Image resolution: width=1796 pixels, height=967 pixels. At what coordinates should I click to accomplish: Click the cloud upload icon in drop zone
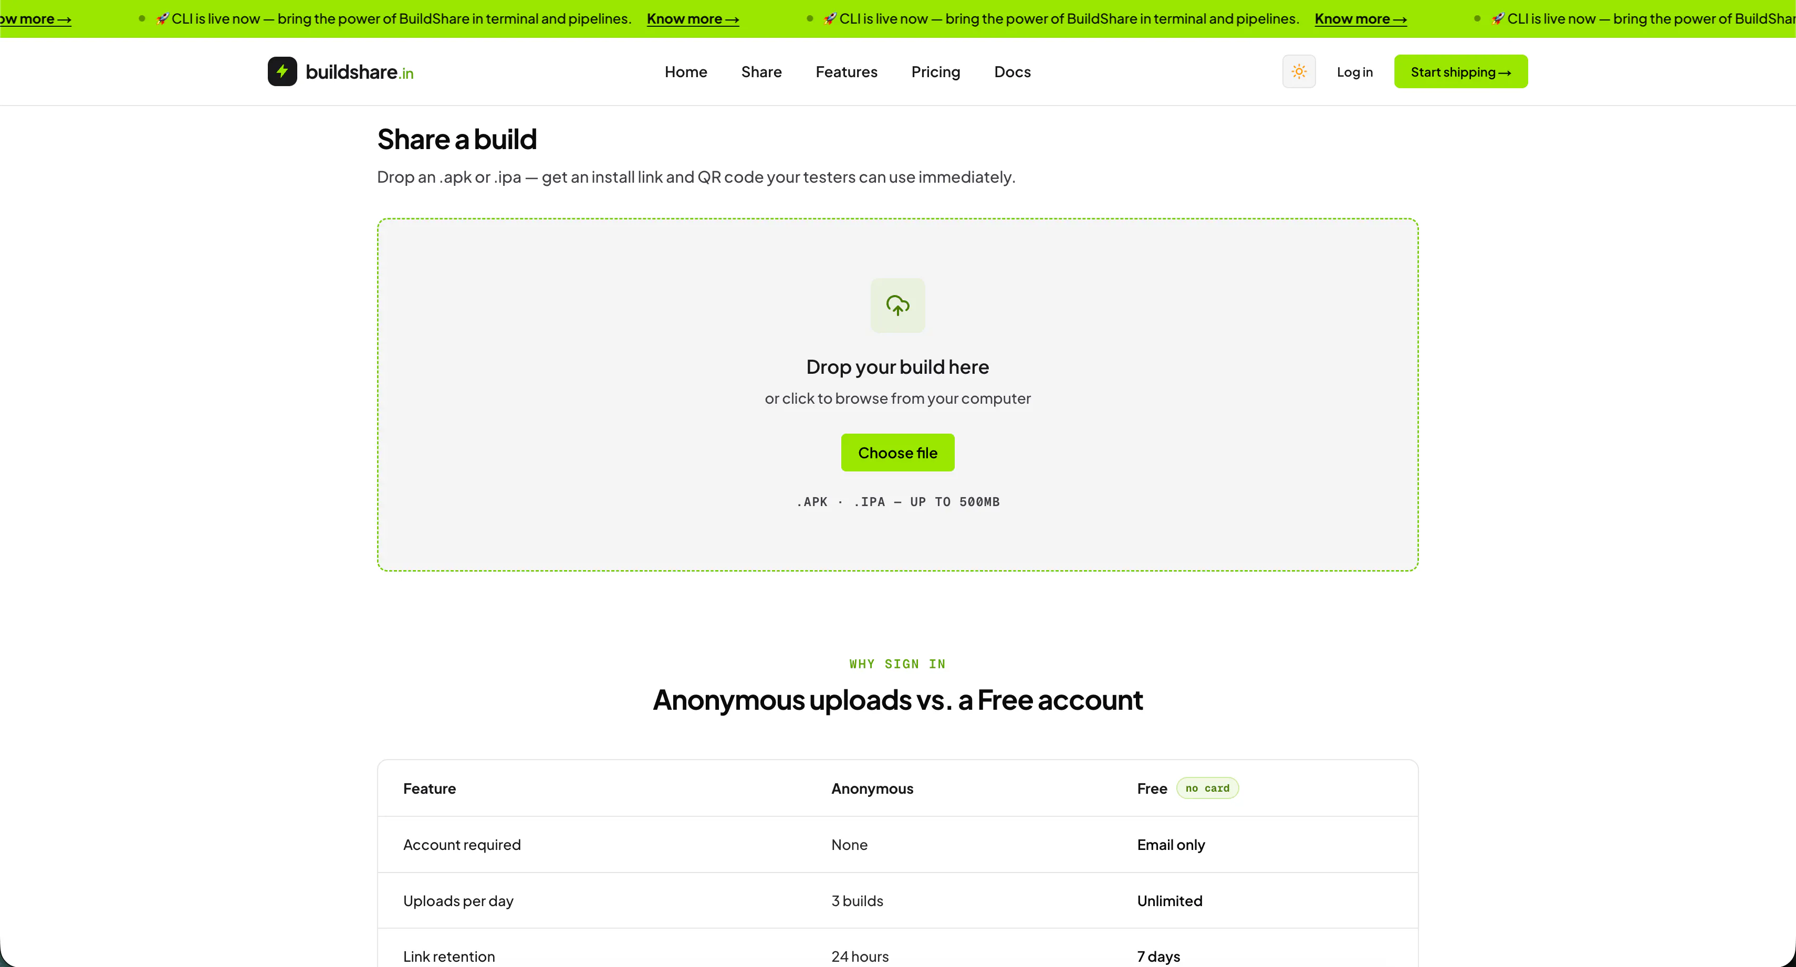click(x=897, y=306)
